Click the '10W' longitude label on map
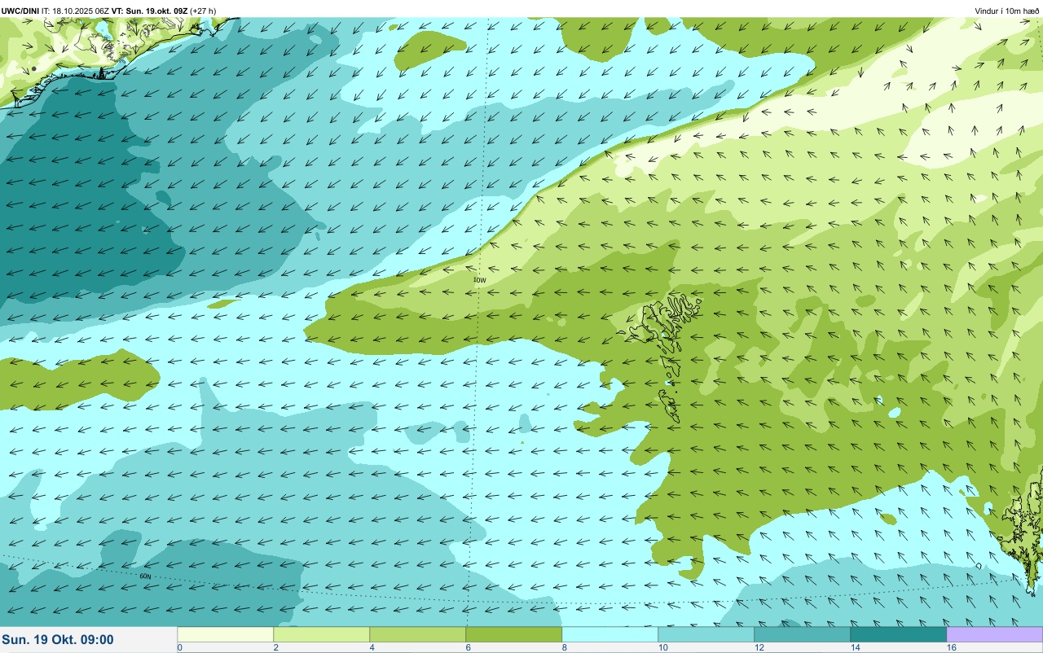This screenshot has height=653, width=1043. pos(480,280)
